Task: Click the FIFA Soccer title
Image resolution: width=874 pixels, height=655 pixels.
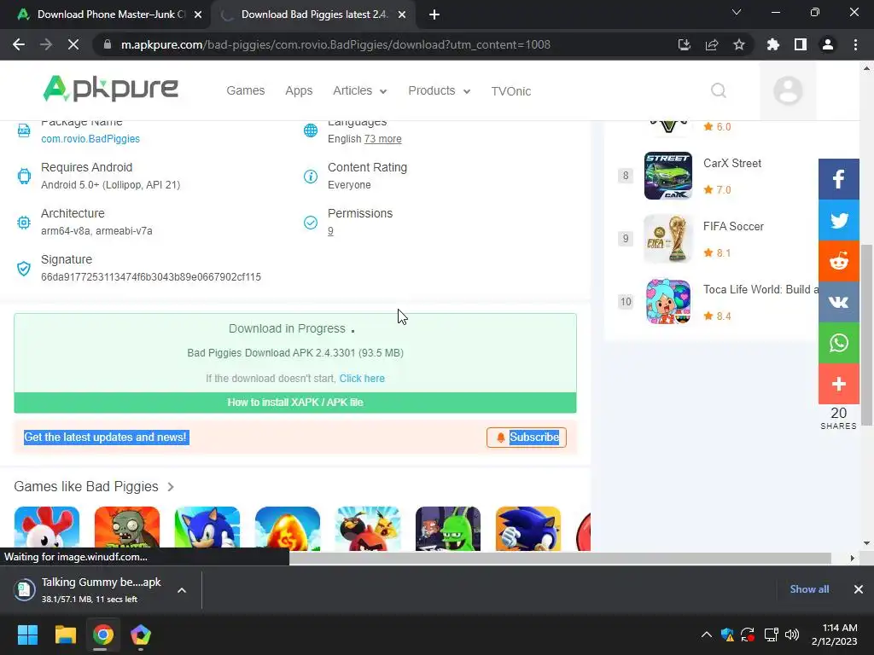Action: (x=733, y=226)
